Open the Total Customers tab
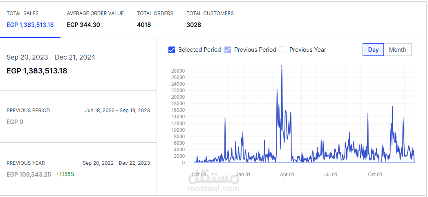The width and height of the screenshot is (428, 197). click(210, 19)
